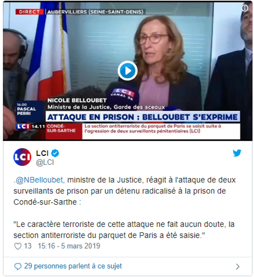Image resolution: width=254 pixels, height=277 pixels.
Task: Click the blue verified badge
Action: (x=55, y=153)
